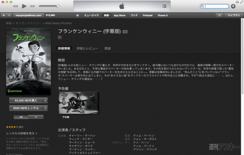Screen dimensions: 244x155
Task: Open cast member マーティン・ランドー
Action: [x=82, y=149]
